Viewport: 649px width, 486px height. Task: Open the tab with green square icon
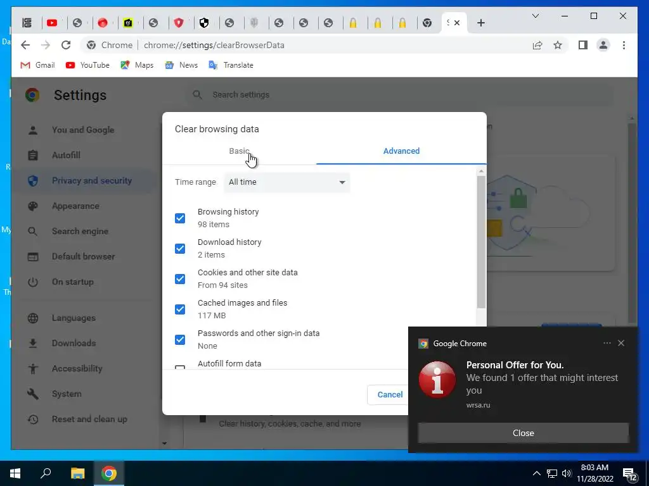128,23
